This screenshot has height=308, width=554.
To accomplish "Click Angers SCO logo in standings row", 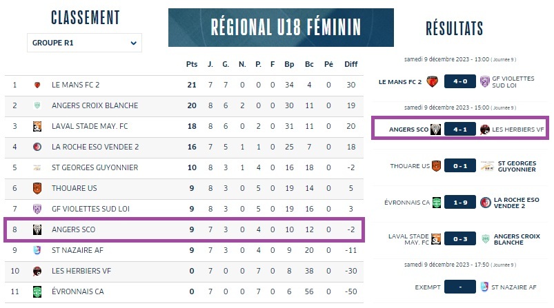I will click(x=37, y=229).
